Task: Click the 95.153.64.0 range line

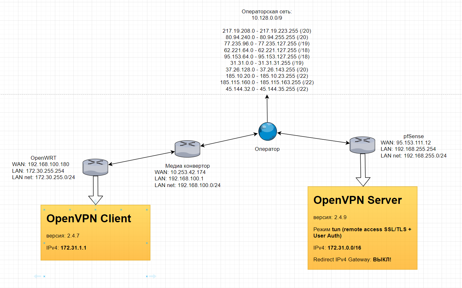Action: pyautogui.click(x=267, y=57)
